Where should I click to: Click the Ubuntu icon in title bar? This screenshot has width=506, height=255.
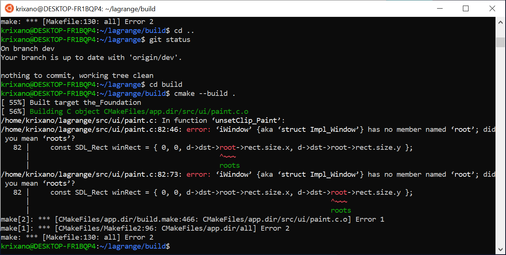(x=9, y=8)
